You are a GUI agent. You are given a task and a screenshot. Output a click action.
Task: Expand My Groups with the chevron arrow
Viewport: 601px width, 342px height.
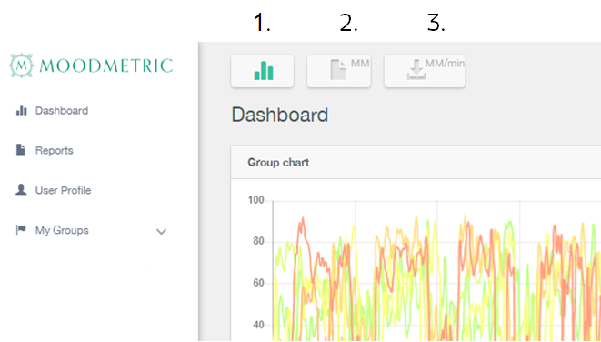(x=161, y=232)
